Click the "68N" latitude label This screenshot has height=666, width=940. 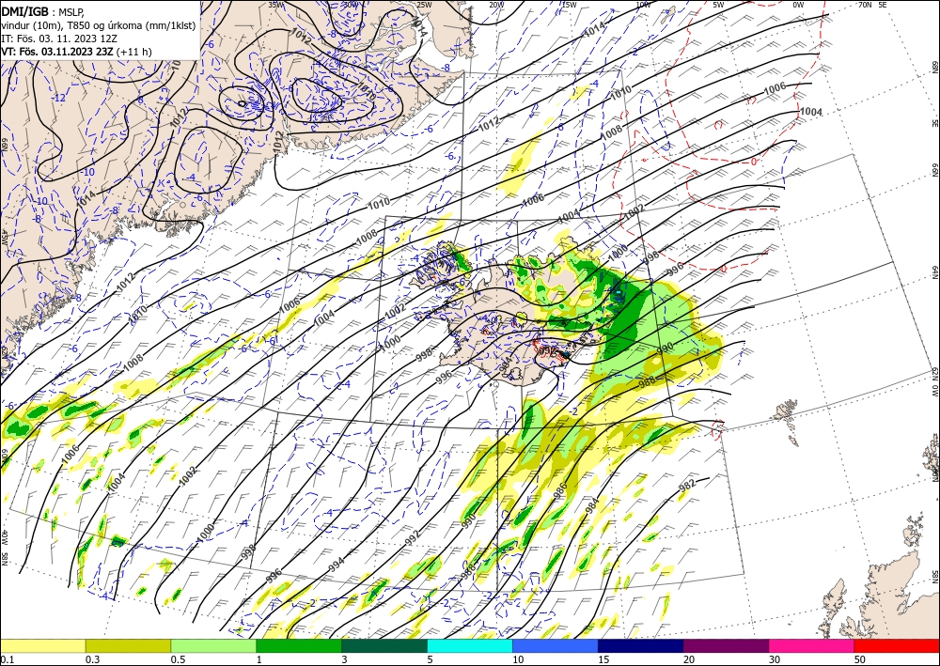(935, 66)
